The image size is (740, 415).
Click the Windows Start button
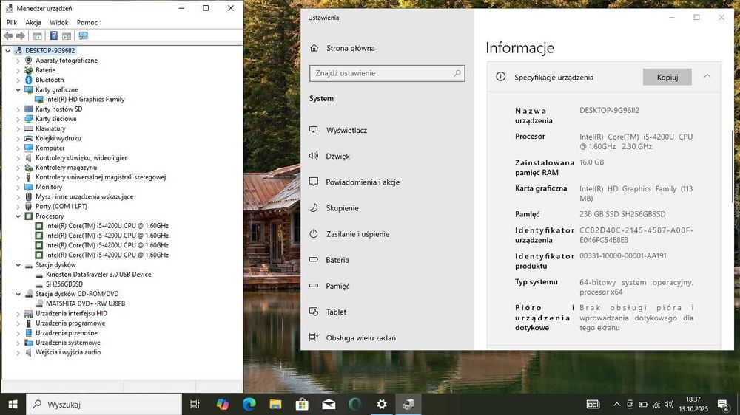(13, 404)
